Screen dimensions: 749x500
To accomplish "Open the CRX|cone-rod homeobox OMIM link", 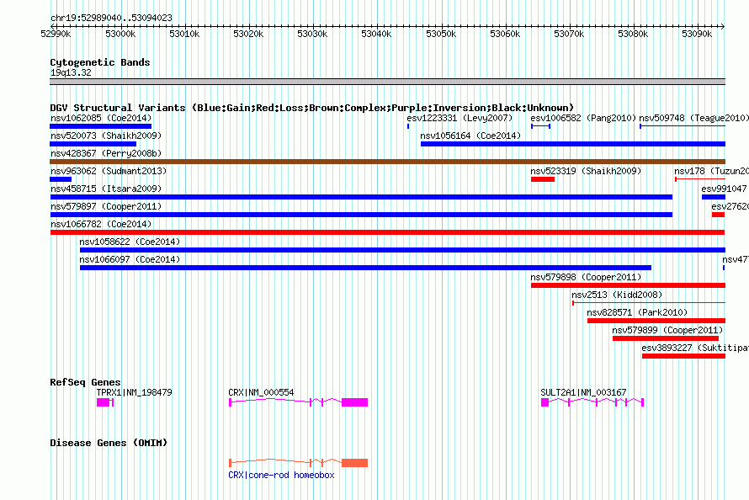I will click(x=281, y=475).
